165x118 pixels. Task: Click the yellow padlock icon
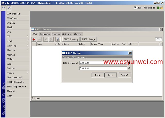coord(162,8)
